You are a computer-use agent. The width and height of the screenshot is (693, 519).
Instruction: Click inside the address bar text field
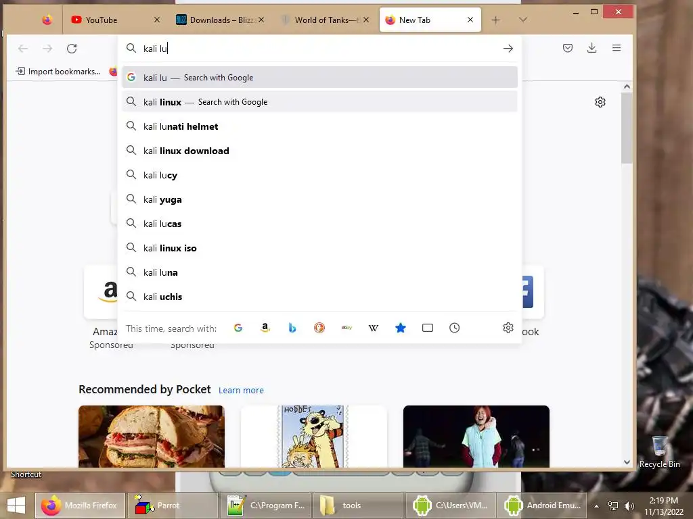pyautogui.click(x=320, y=49)
